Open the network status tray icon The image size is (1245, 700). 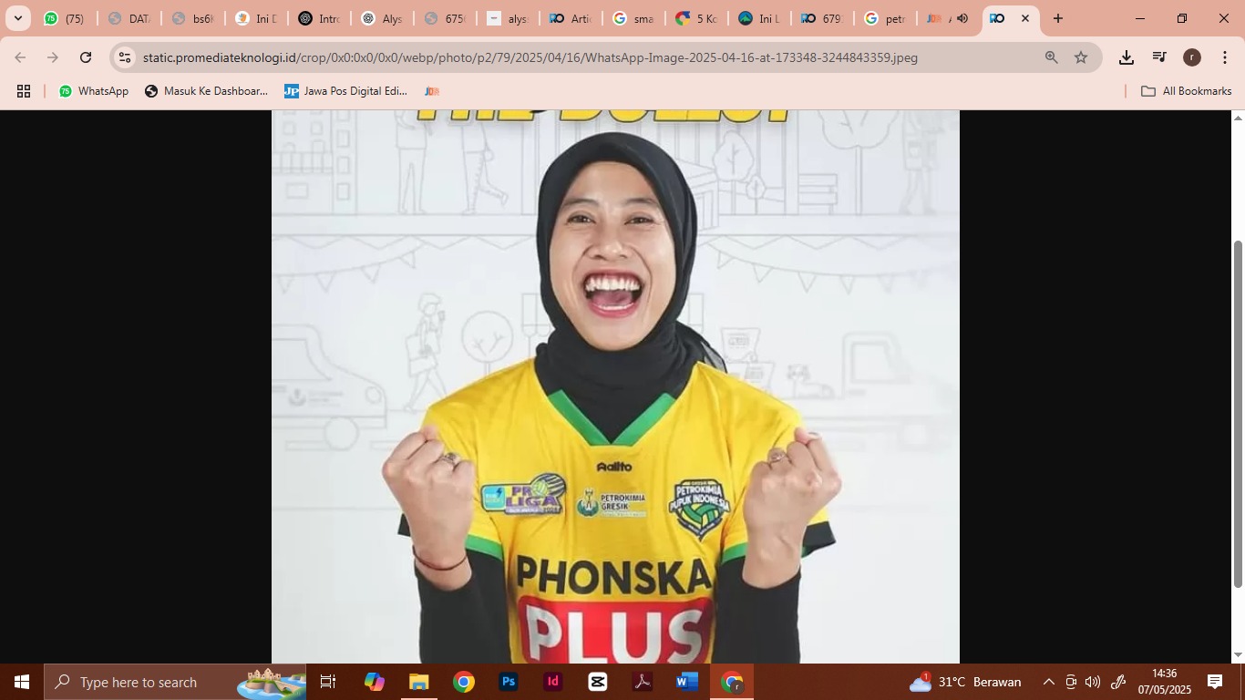click(x=1072, y=682)
